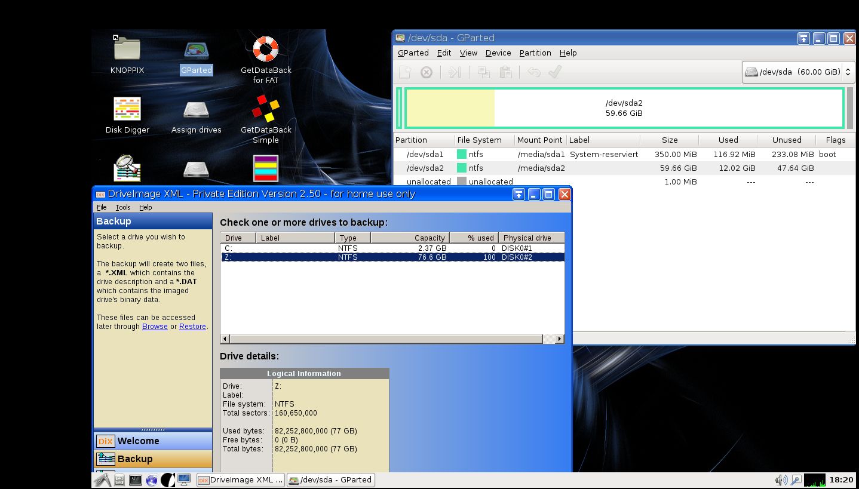Open DriveImage XML Tools menu

123,207
